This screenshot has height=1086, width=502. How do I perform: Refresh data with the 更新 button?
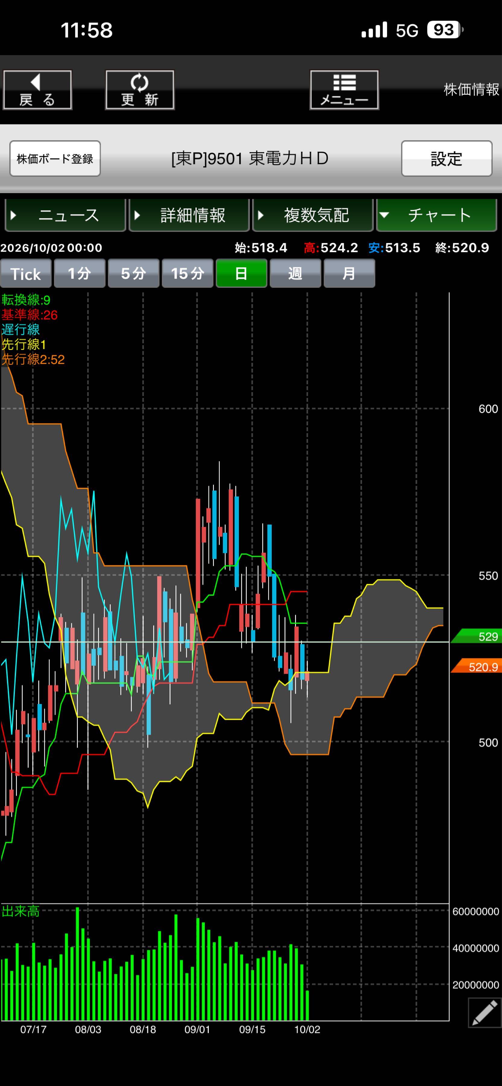(x=139, y=90)
